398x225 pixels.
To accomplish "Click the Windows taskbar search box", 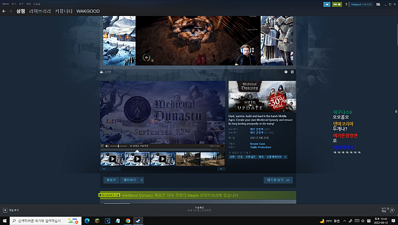I will tap(46, 221).
